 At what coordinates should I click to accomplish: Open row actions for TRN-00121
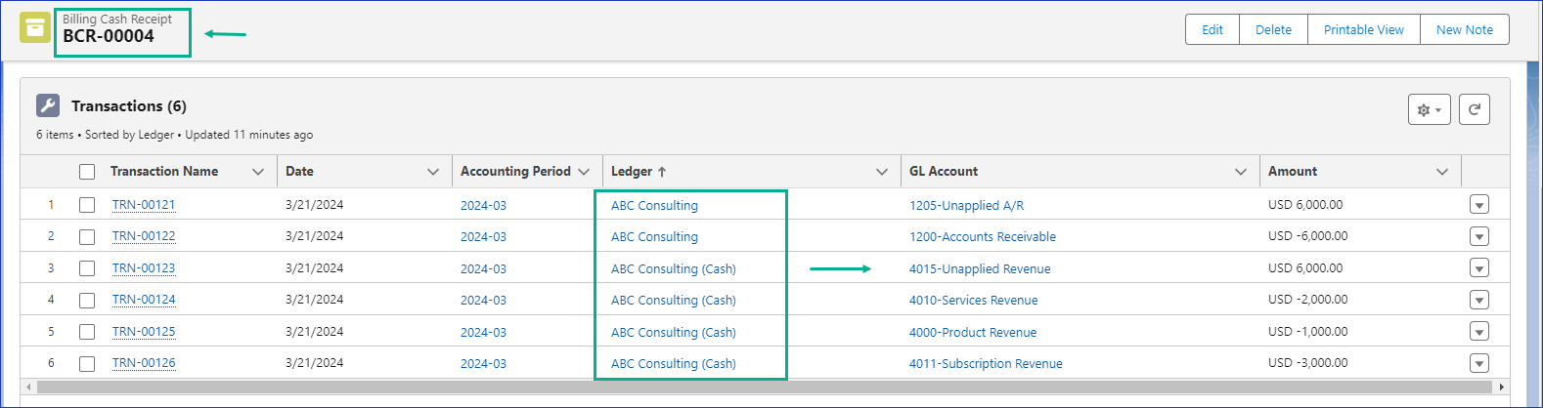pos(1478,205)
